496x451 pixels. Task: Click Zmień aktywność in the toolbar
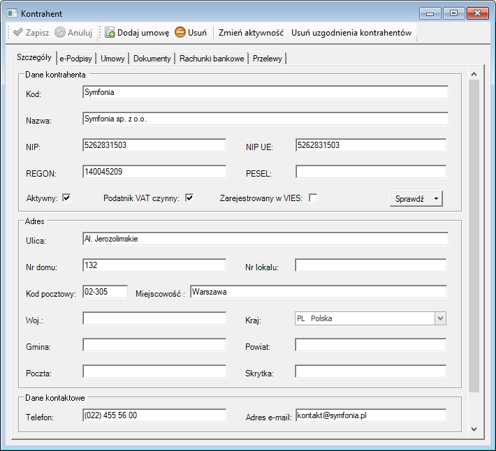pyautogui.click(x=251, y=33)
